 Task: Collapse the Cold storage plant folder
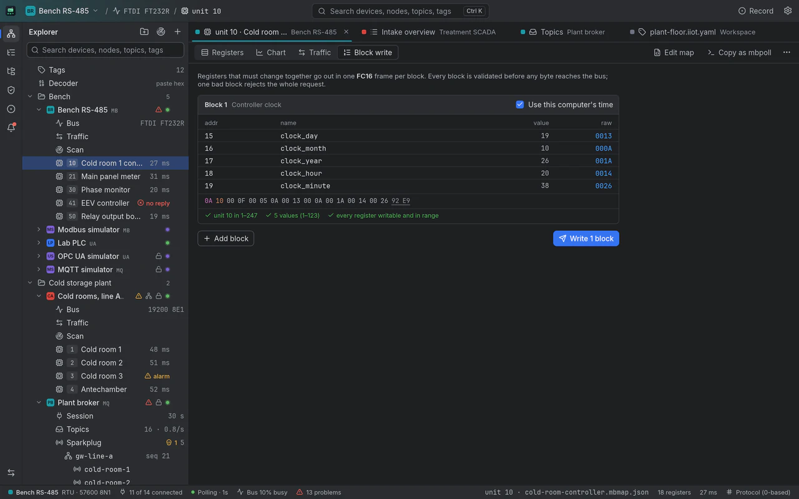pos(30,283)
